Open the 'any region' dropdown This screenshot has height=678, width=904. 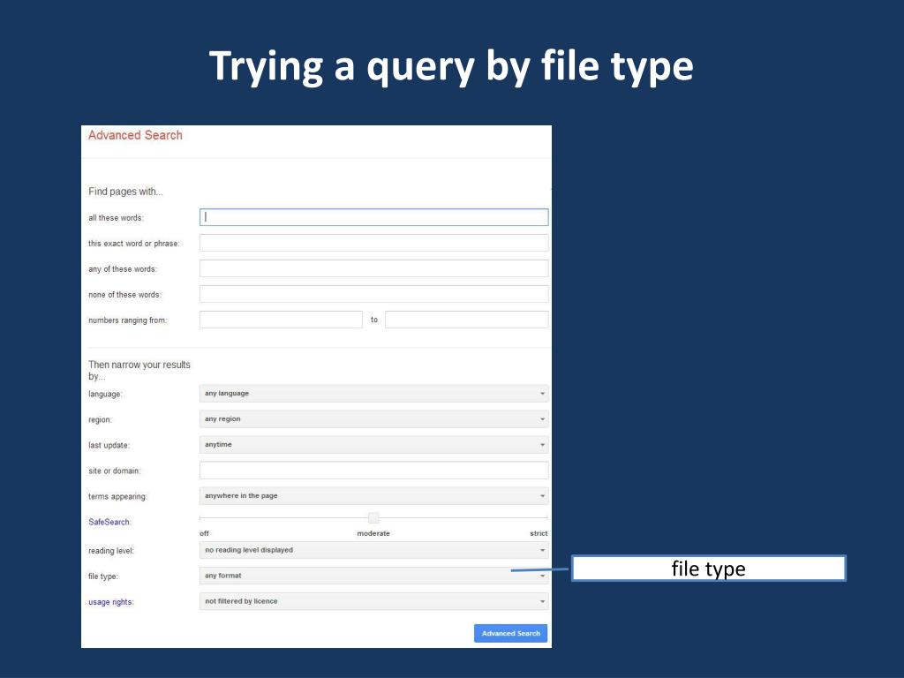tap(373, 419)
